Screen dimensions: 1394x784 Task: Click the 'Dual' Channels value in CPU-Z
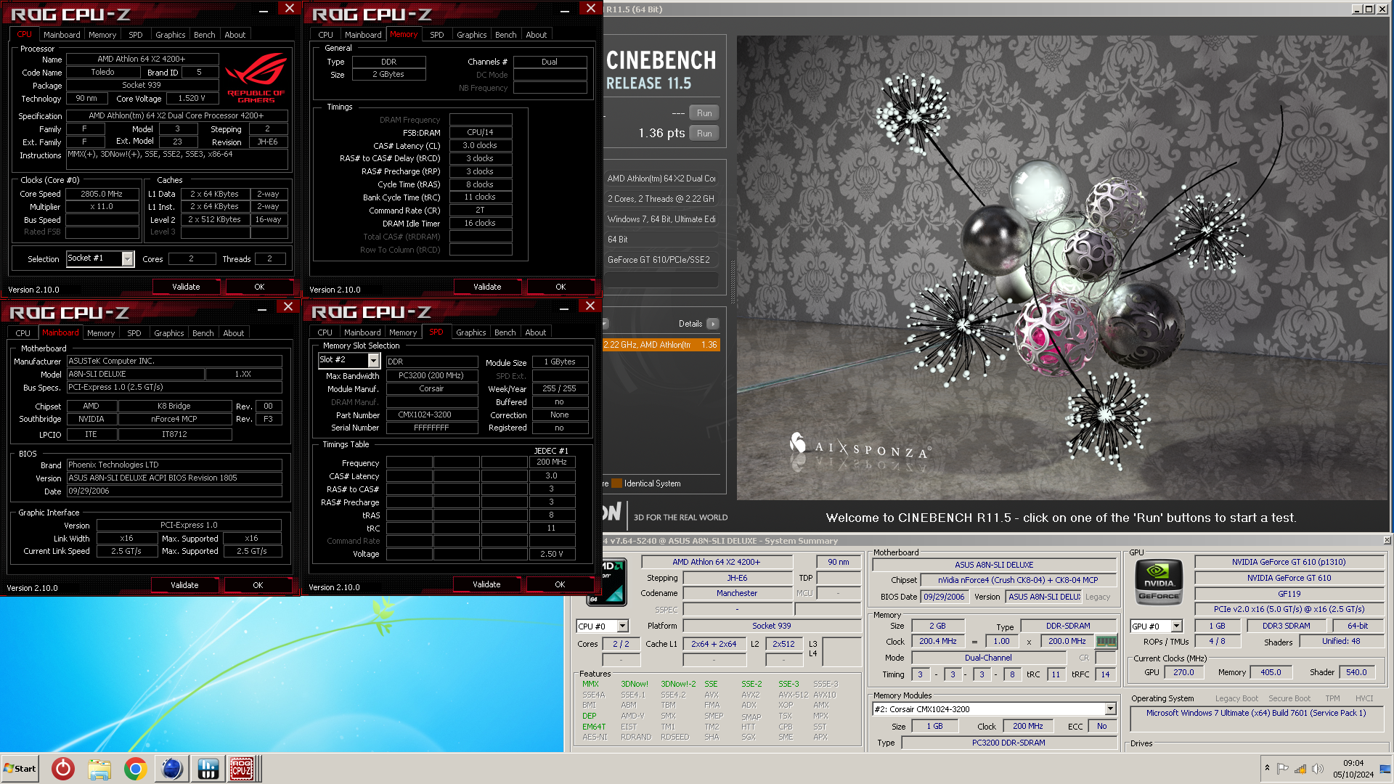(x=550, y=62)
